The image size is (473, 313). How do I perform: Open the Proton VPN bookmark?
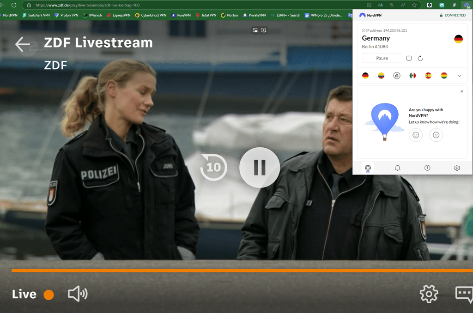(x=66, y=15)
